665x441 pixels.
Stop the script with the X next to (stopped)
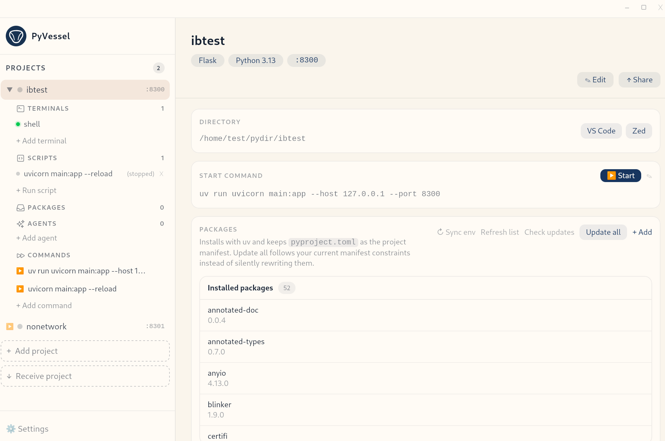tap(161, 174)
